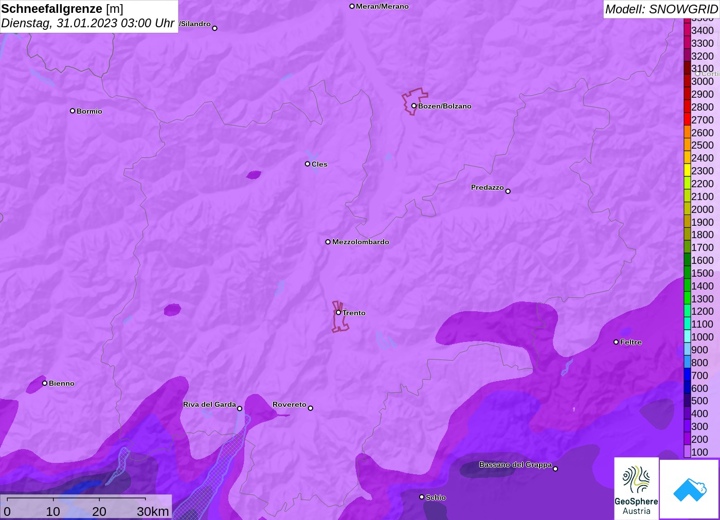Click the GeoSphere Austria logo

click(x=637, y=488)
